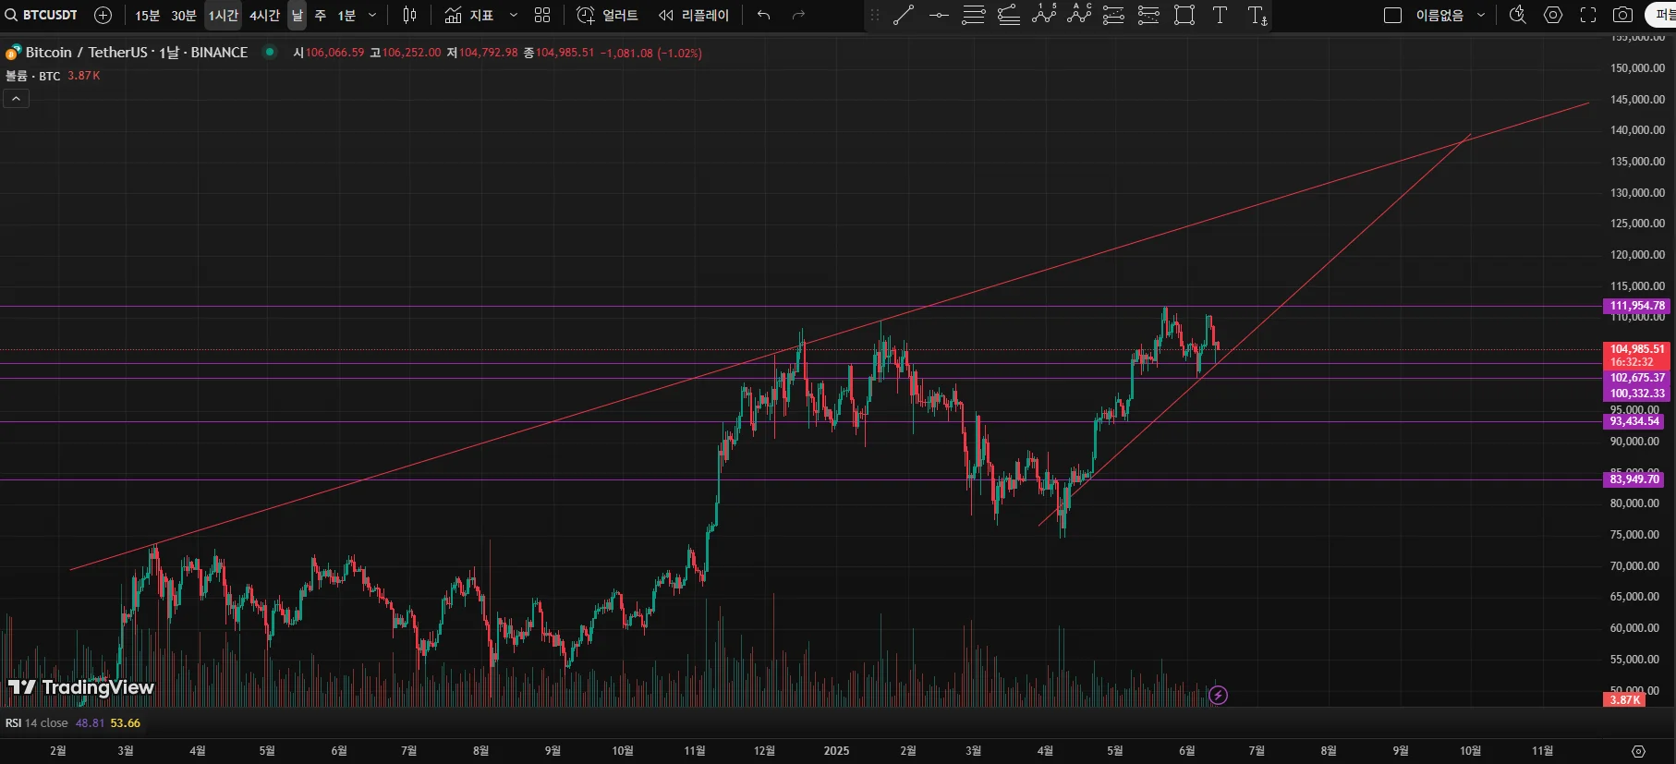Select the long position tool
Viewport: 1676px width, 764px height.
[1114, 15]
